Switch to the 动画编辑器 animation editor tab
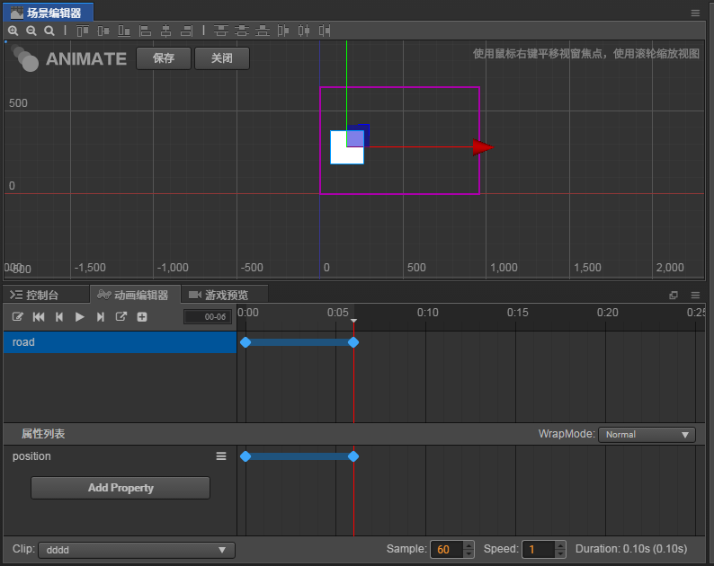 click(x=133, y=295)
